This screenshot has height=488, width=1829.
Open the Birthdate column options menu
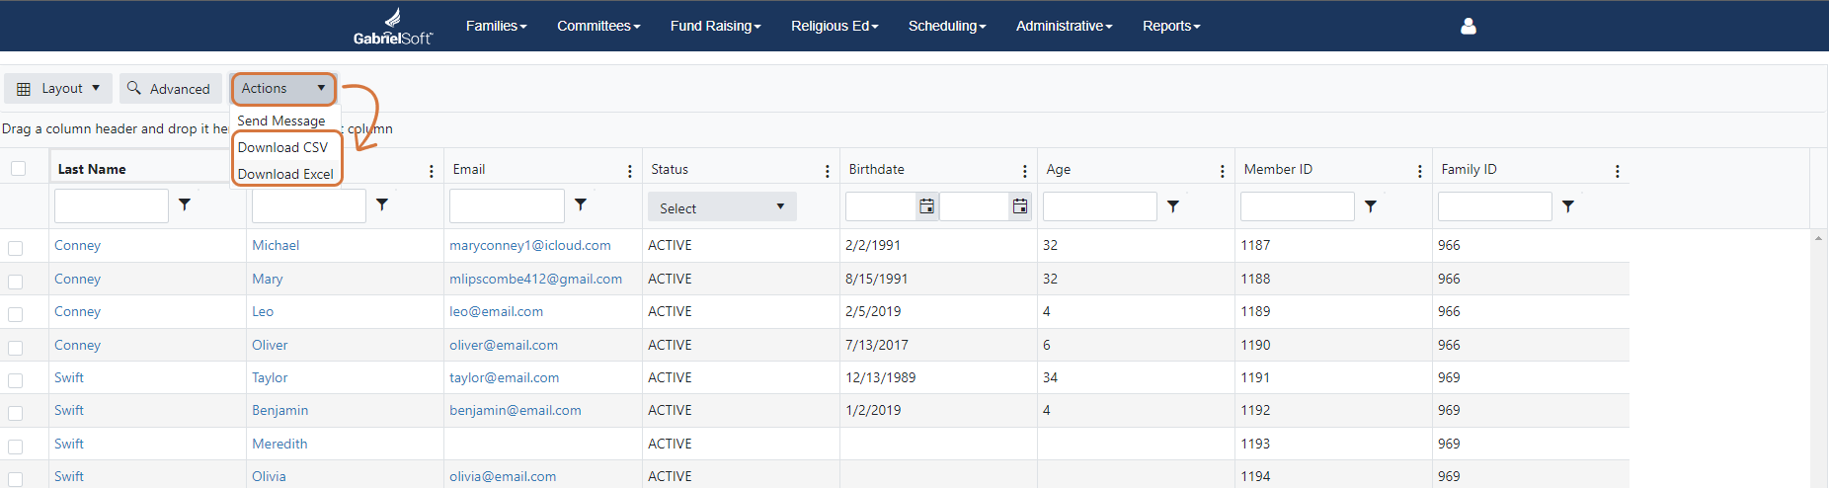tap(1025, 171)
